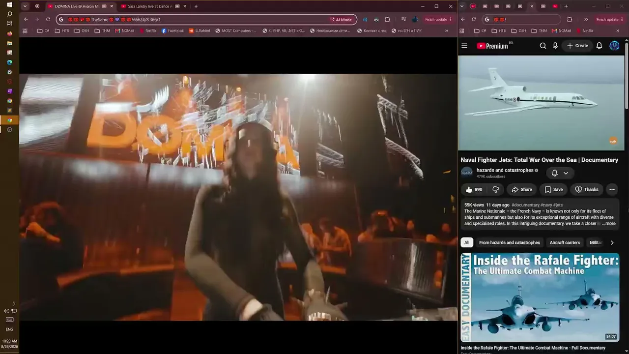Expand hidden toolbar items in right browser
Viewport: 629px width, 354px height.
tap(586, 19)
